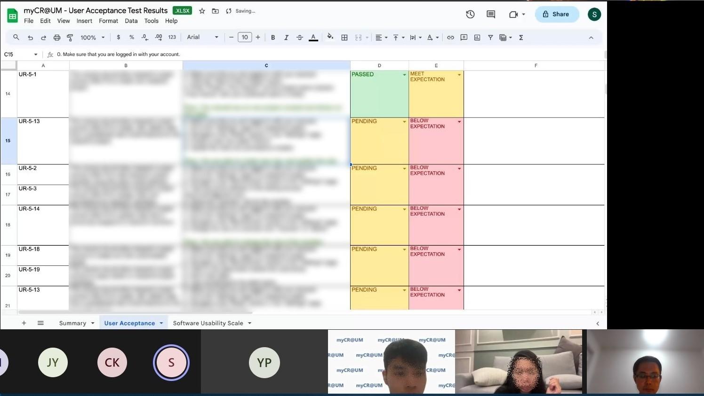Insert a link into the cell
The image size is (704, 396).
(x=450, y=37)
